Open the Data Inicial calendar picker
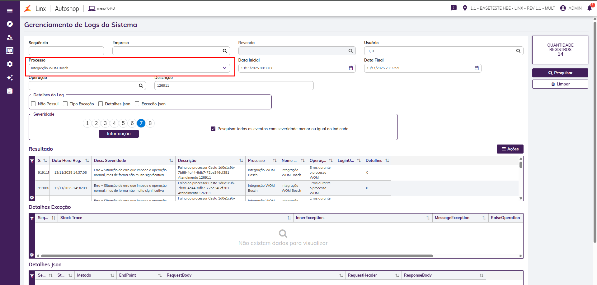 (351, 68)
